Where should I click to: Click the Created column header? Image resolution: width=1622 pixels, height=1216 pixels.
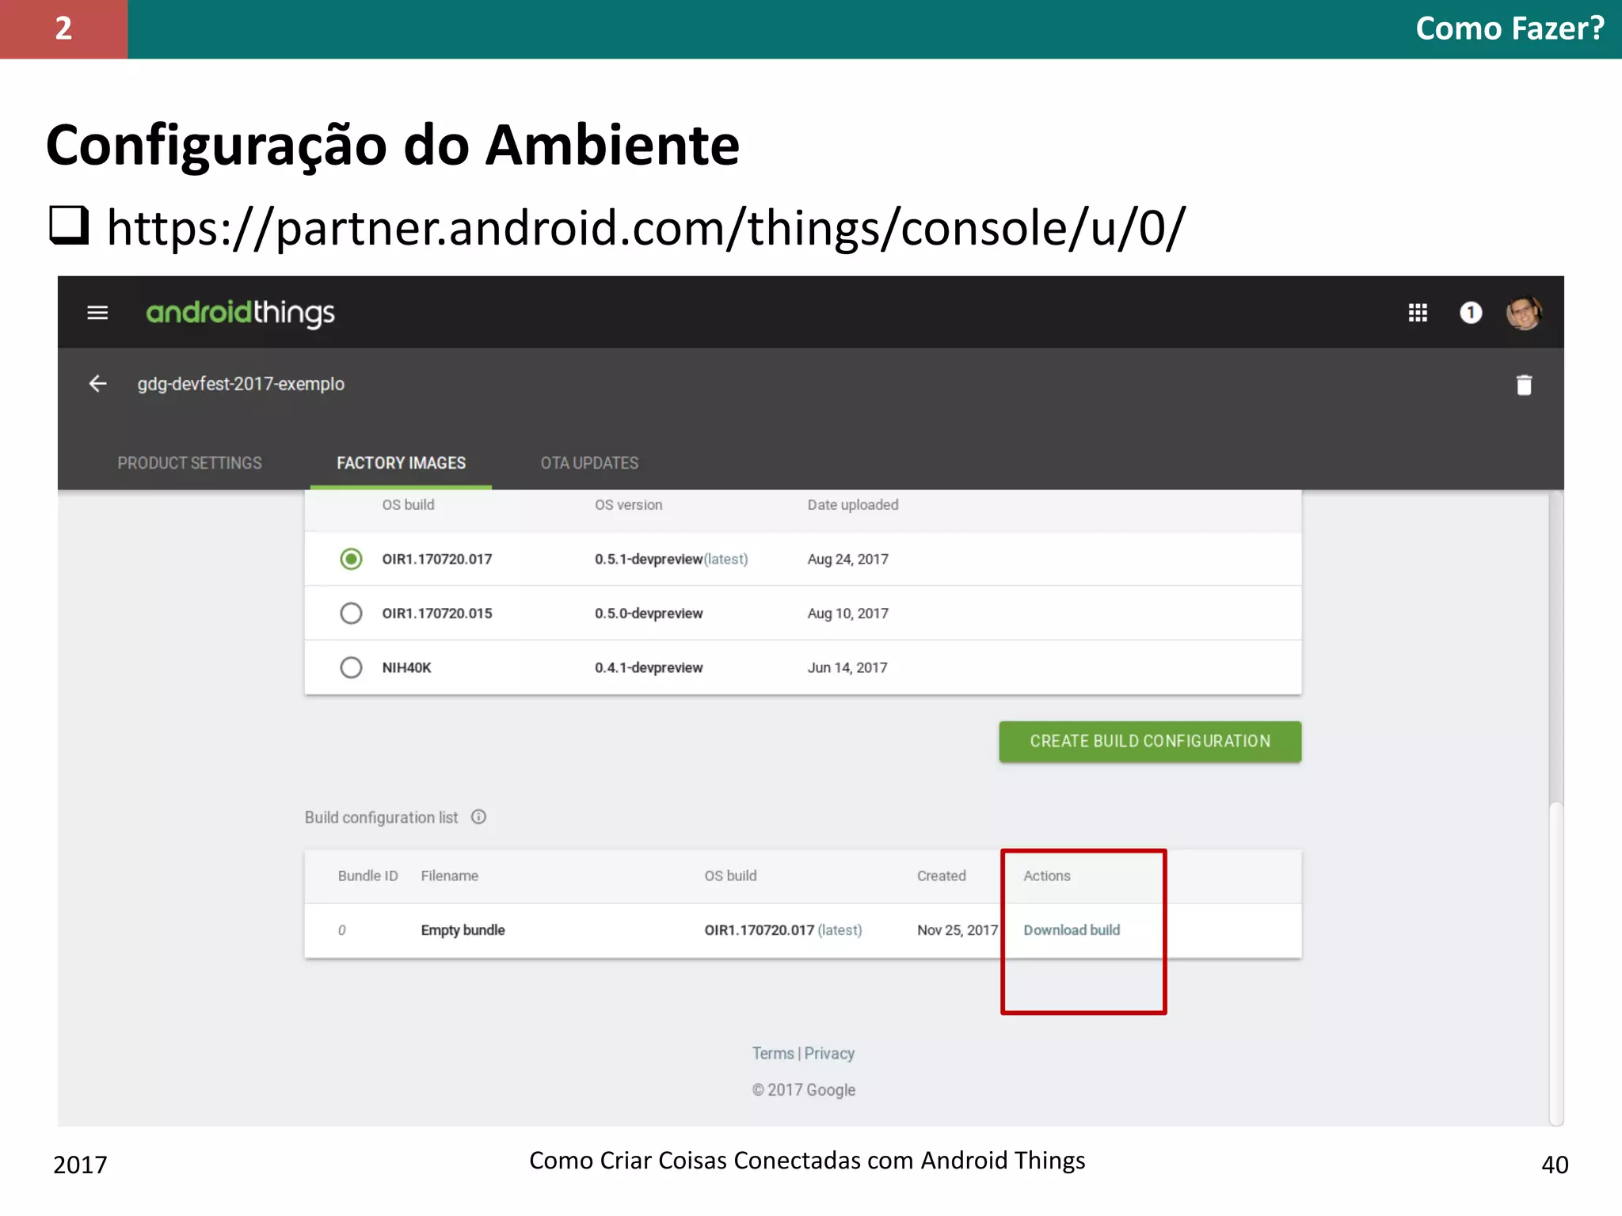pos(941,876)
